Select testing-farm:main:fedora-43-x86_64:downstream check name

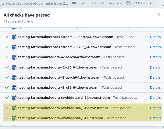tap(58, 88)
